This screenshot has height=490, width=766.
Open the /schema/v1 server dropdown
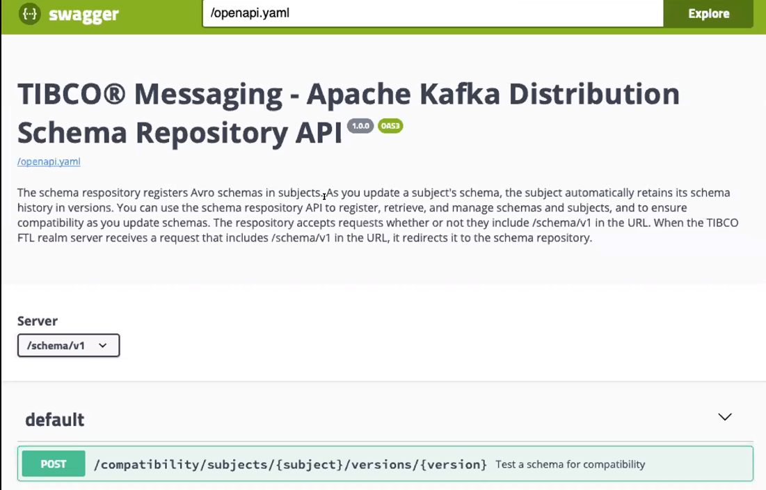[x=68, y=345]
